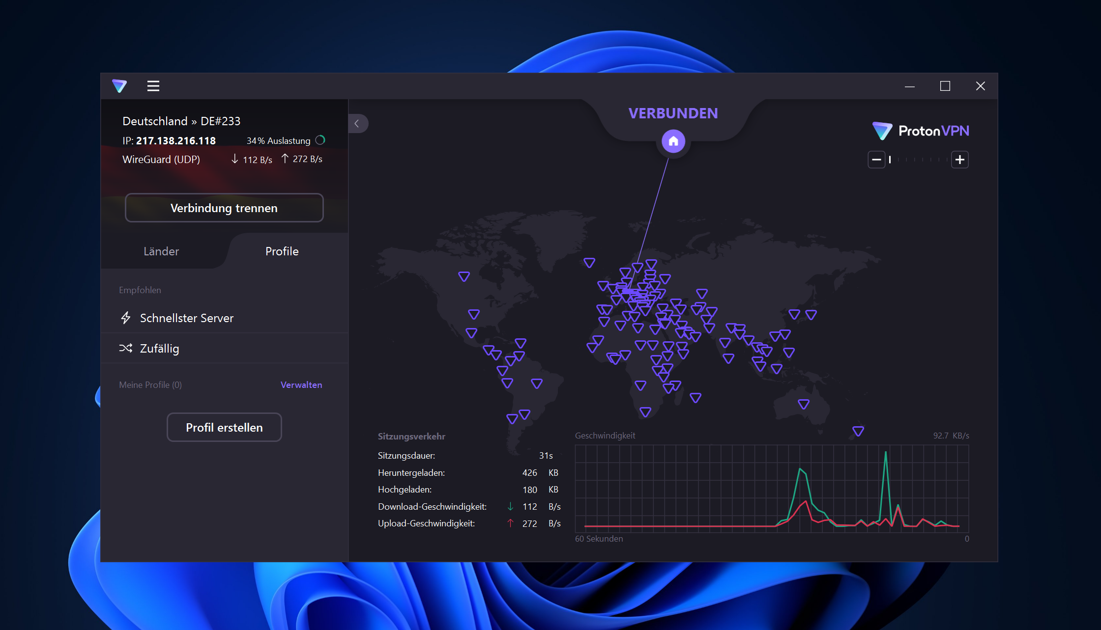Click the IP address 217.138.216.118
Image resolution: width=1101 pixels, height=630 pixels.
click(176, 140)
